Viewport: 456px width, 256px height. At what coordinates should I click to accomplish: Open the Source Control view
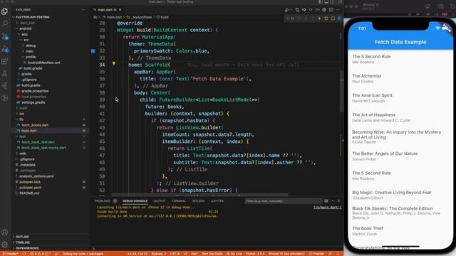point(5,36)
